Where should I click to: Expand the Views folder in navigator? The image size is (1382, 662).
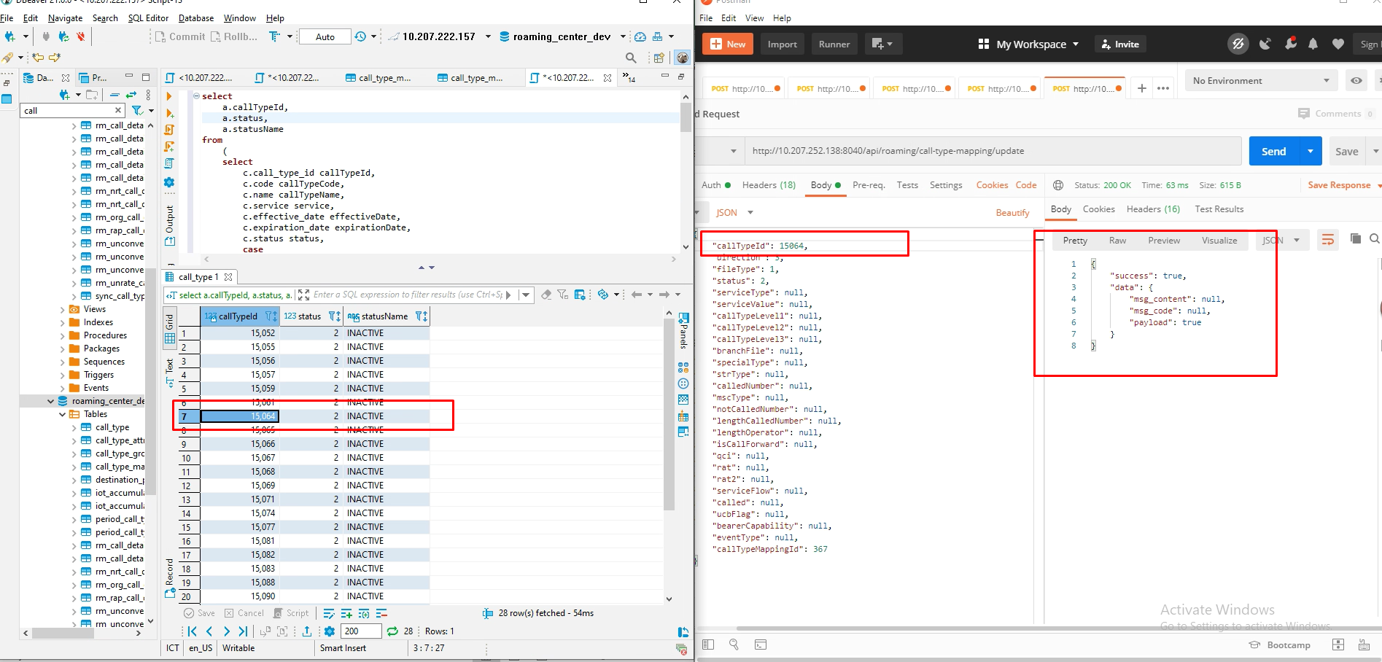(62, 309)
